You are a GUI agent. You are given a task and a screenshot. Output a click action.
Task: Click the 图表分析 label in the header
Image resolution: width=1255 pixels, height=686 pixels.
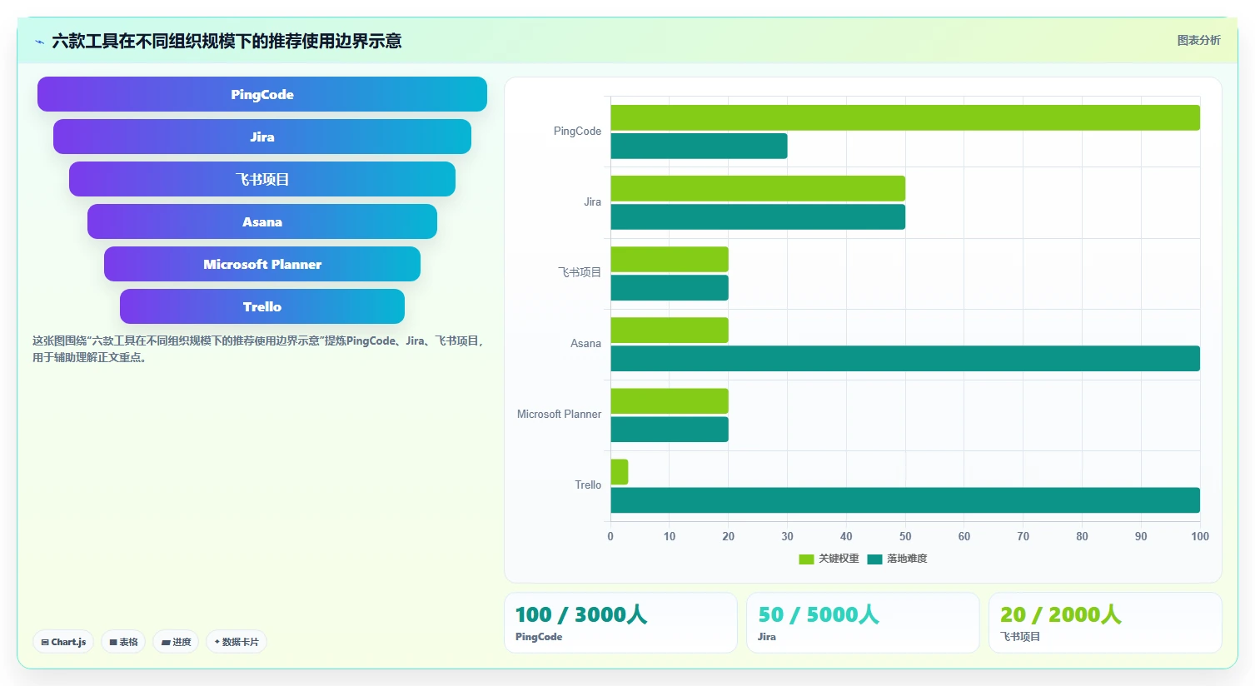point(1198,40)
